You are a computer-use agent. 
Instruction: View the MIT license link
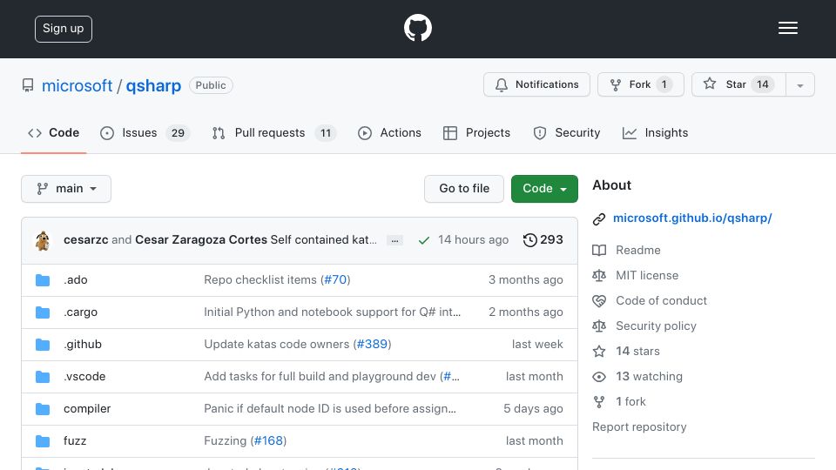click(647, 276)
